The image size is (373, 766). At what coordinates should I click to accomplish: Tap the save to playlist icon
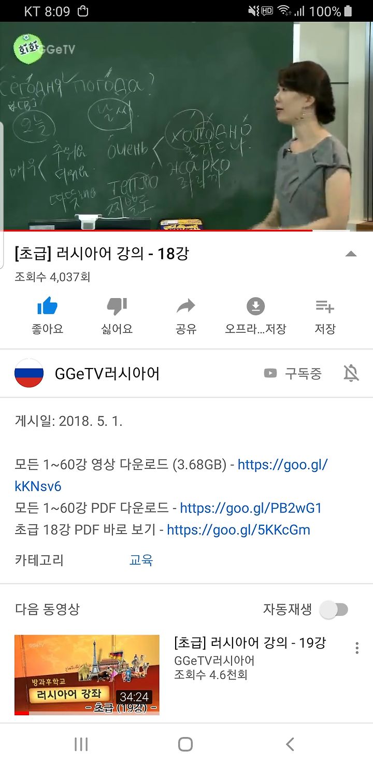(325, 306)
